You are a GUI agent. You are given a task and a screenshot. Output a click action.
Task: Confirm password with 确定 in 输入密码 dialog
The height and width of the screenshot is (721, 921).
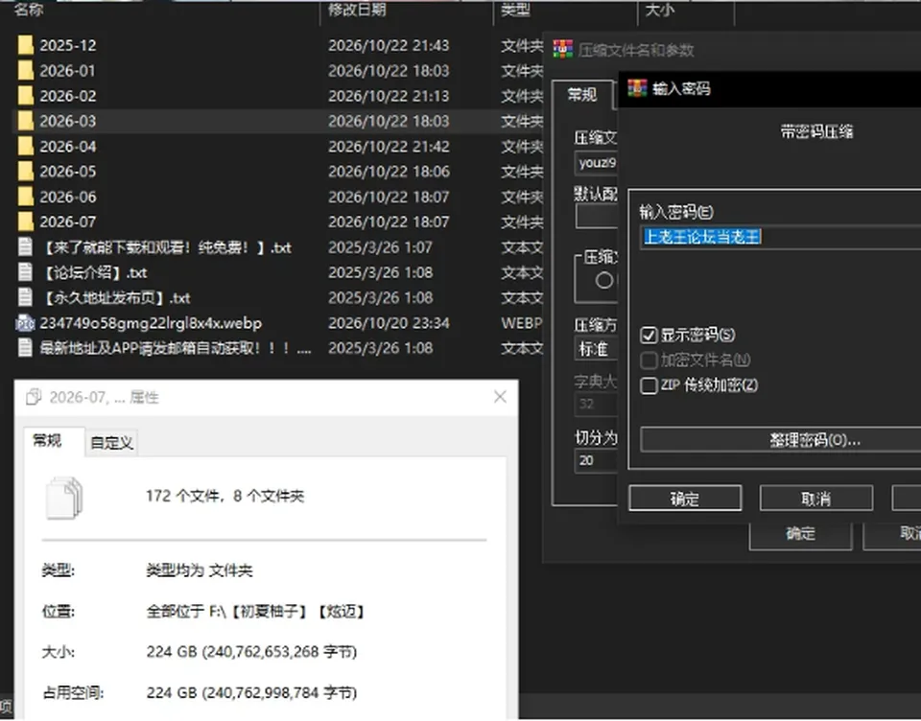(x=685, y=500)
